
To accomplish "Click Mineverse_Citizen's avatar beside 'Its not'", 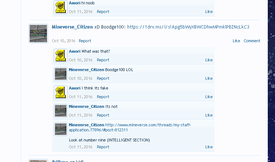I will point(60,111).
